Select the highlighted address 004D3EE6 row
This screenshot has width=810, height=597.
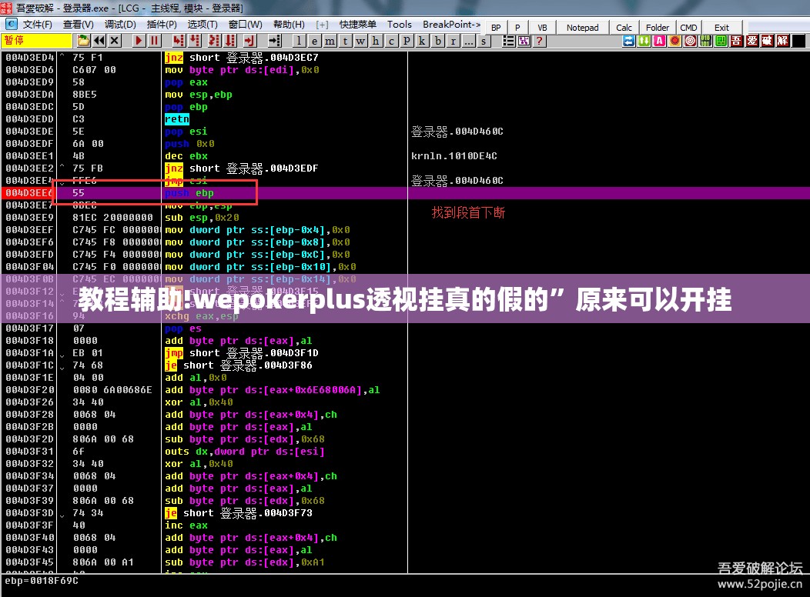click(x=405, y=193)
